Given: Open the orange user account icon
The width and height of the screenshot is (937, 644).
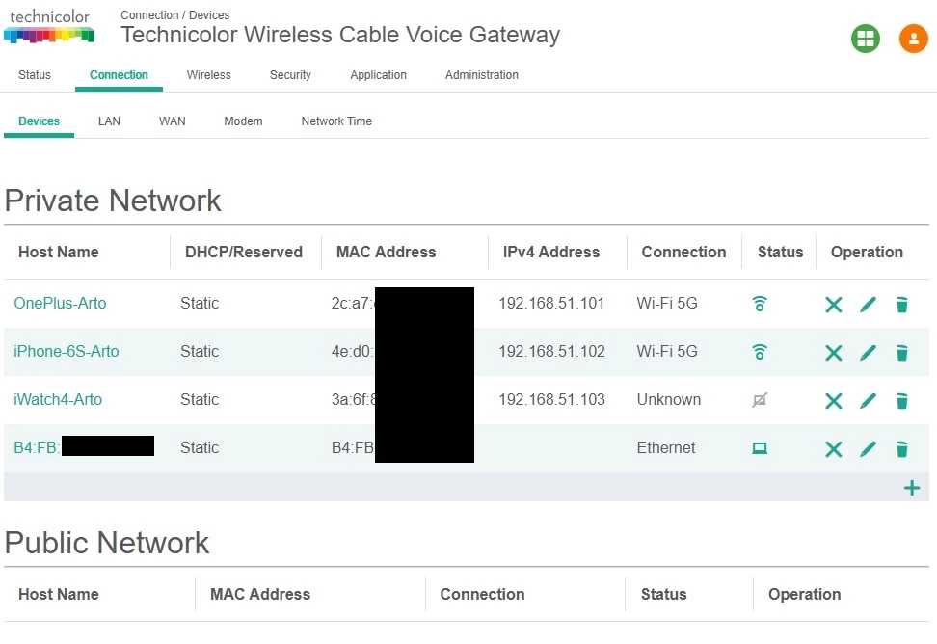Looking at the screenshot, I should click(913, 39).
